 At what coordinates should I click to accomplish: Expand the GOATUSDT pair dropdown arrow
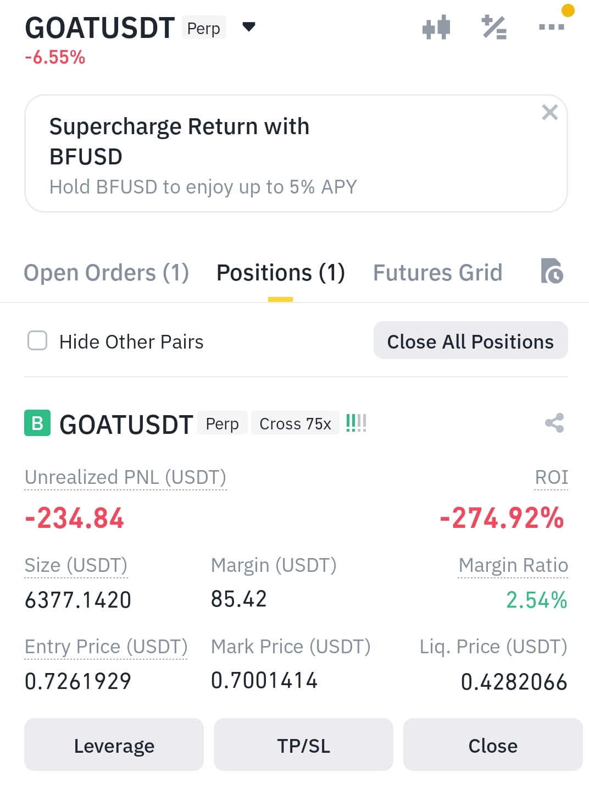click(249, 26)
